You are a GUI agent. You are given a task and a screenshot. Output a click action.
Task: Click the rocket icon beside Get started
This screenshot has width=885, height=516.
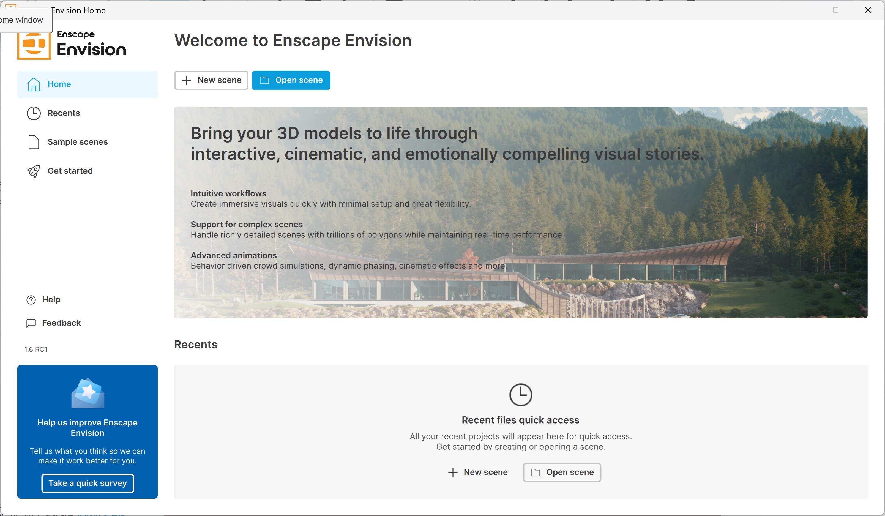(34, 171)
